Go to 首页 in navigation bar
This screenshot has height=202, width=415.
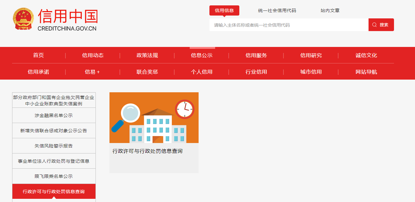tap(39, 55)
